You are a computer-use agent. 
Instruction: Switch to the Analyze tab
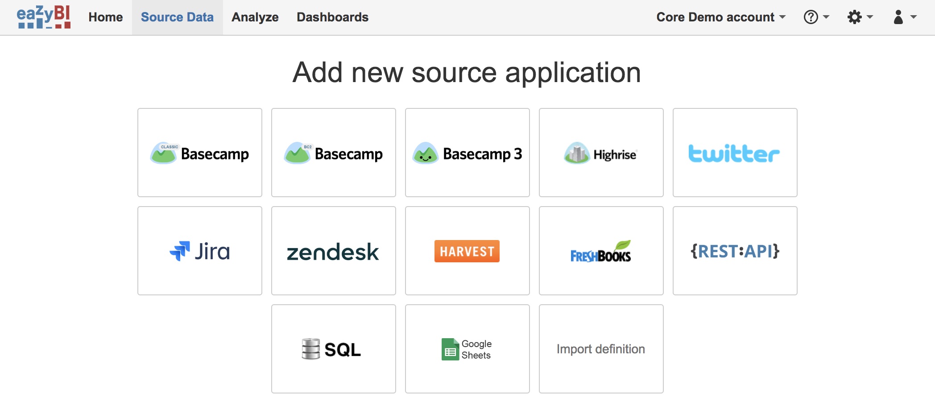click(x=255, y=17)
